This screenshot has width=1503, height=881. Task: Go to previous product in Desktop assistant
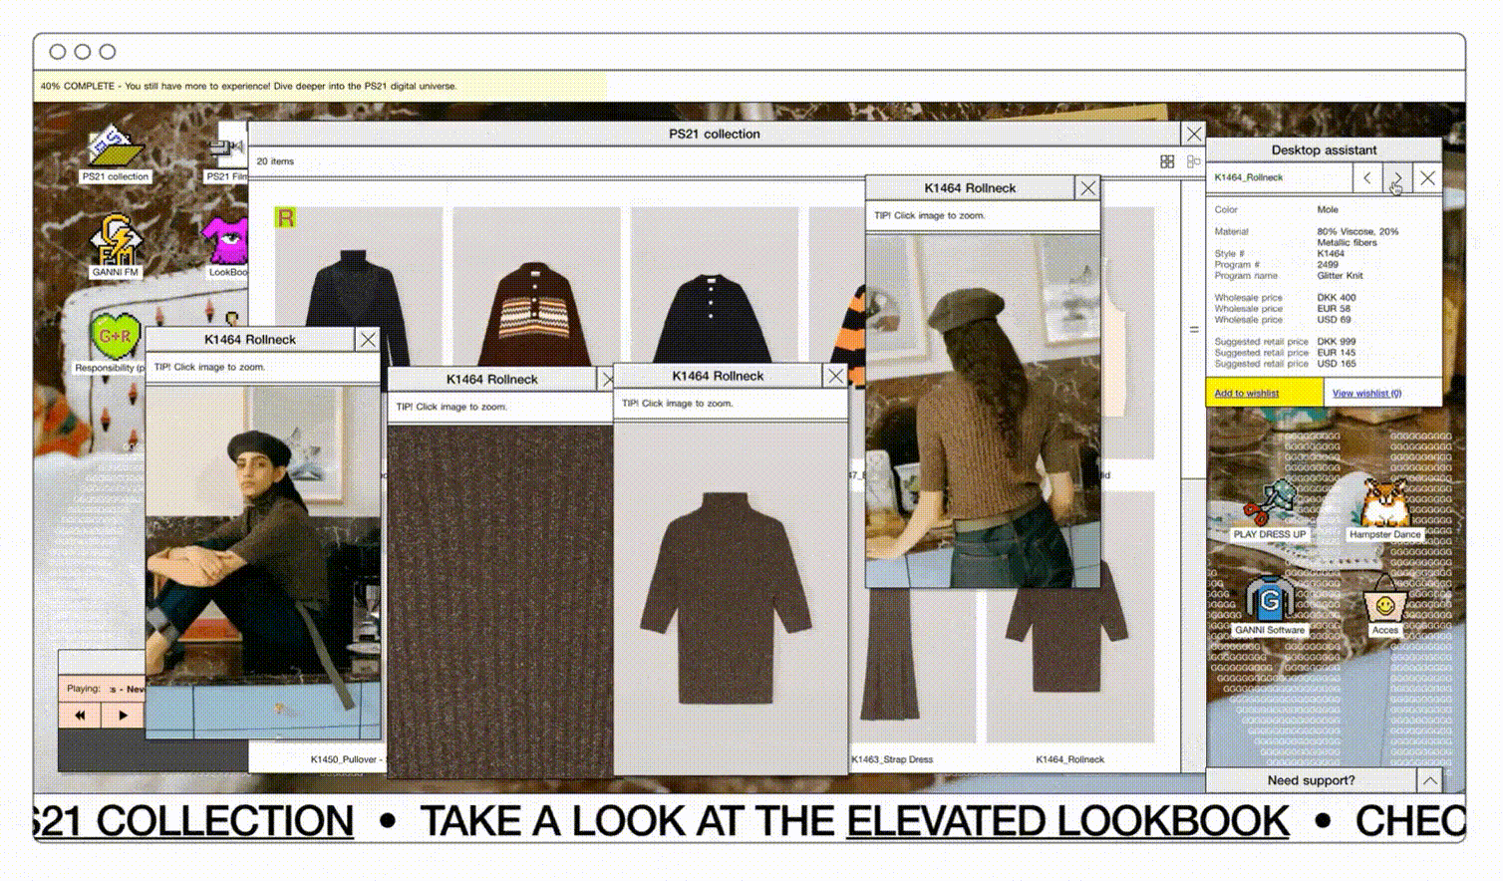click(x=1366, y=177)
